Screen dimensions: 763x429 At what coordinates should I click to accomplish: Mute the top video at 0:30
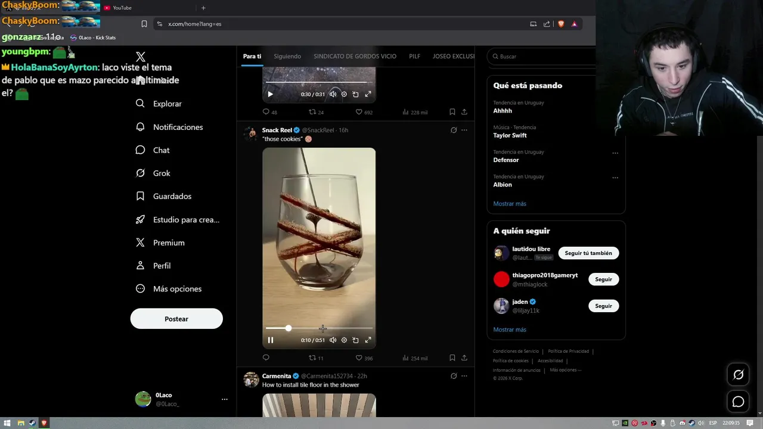tap(333, 94)
